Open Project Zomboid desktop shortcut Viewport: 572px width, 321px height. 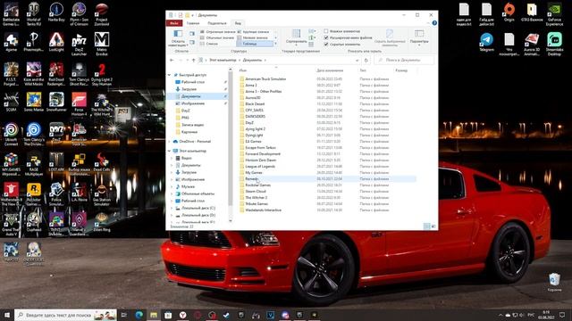pos(101,14)
